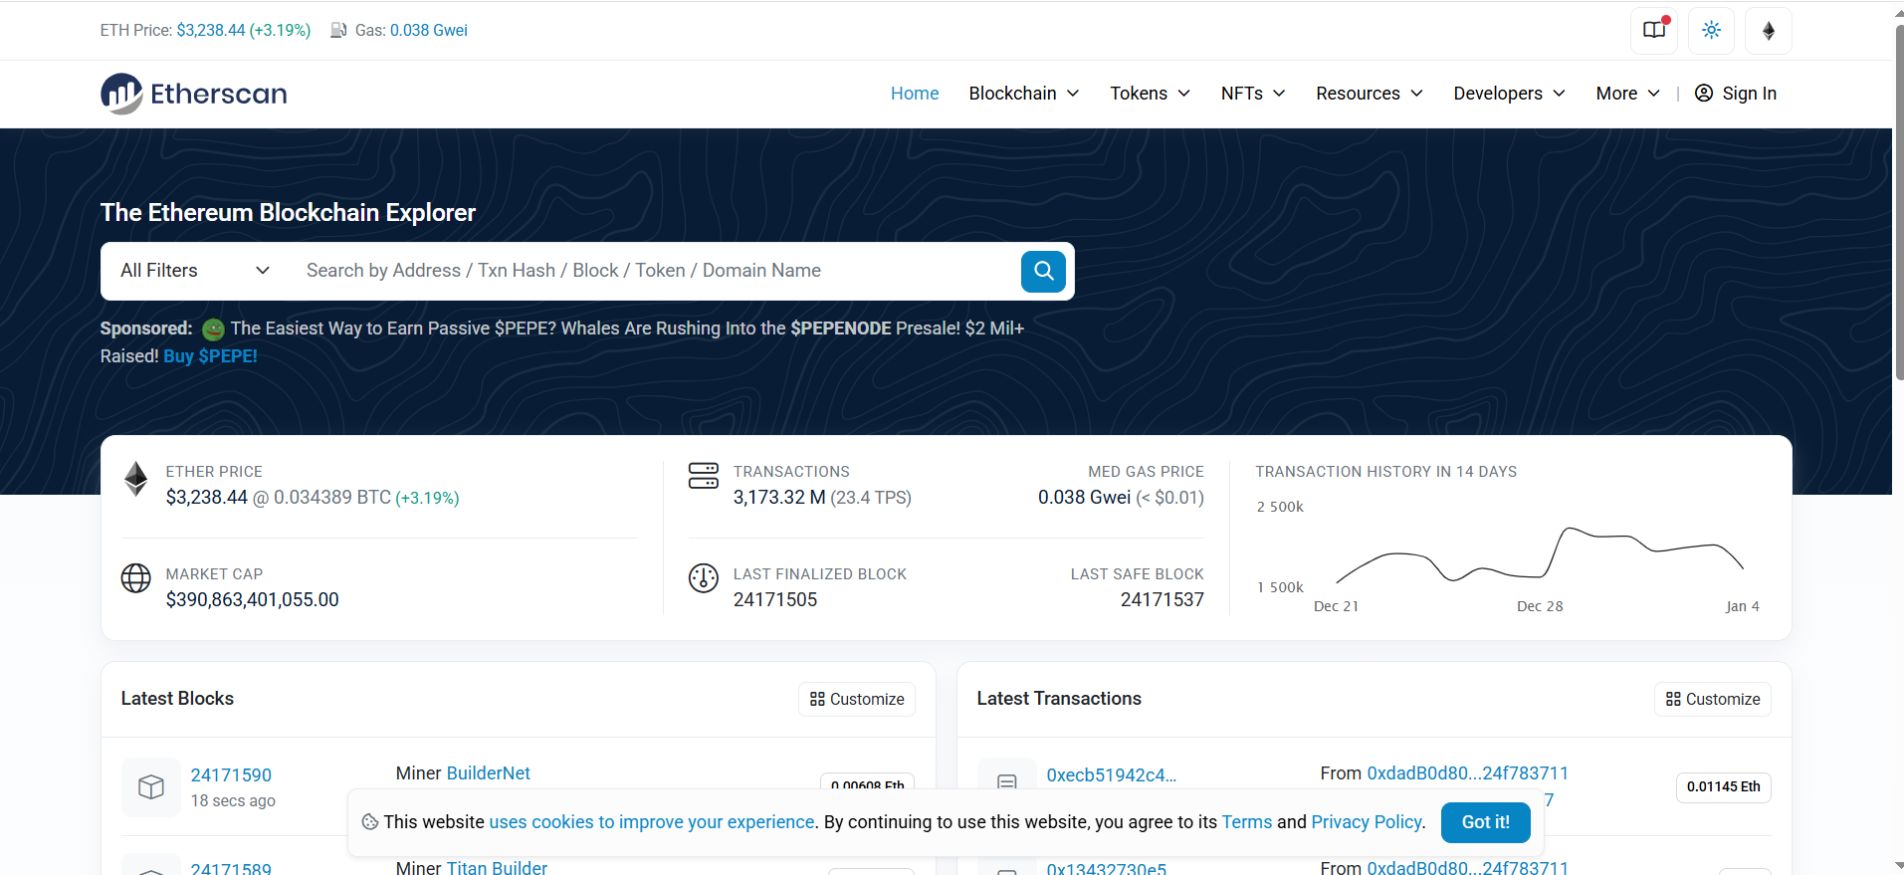The height and width of the screenshot is (875, 1904).
Task: Open miner Titan Builder link
Action: click(x=498, y=867)
